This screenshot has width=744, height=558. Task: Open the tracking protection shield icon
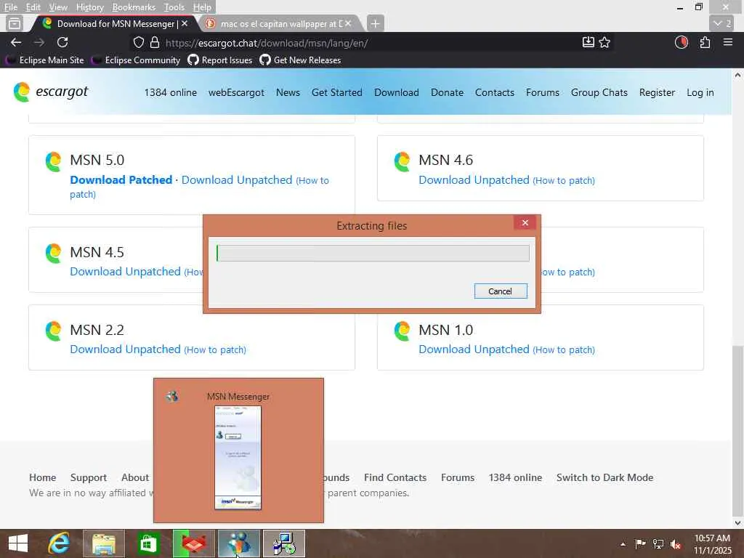click(138, 43)
